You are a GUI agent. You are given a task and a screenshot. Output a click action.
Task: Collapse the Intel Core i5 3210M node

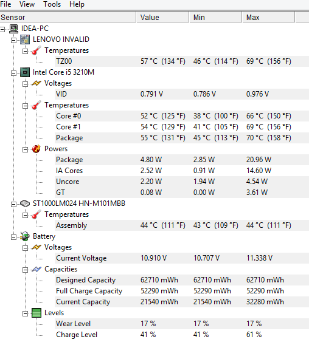(13, 73)
